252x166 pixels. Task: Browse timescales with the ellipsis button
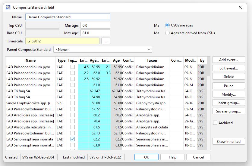point(106,41)
